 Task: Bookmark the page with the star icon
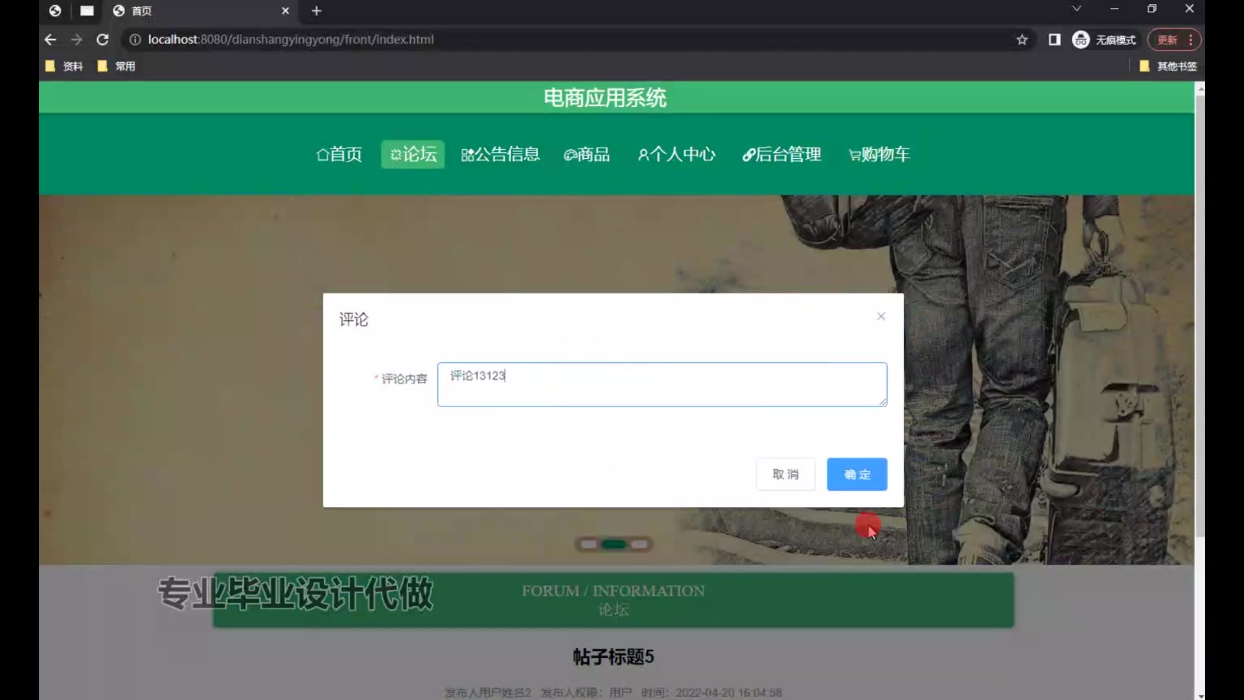coord(1022,40)
